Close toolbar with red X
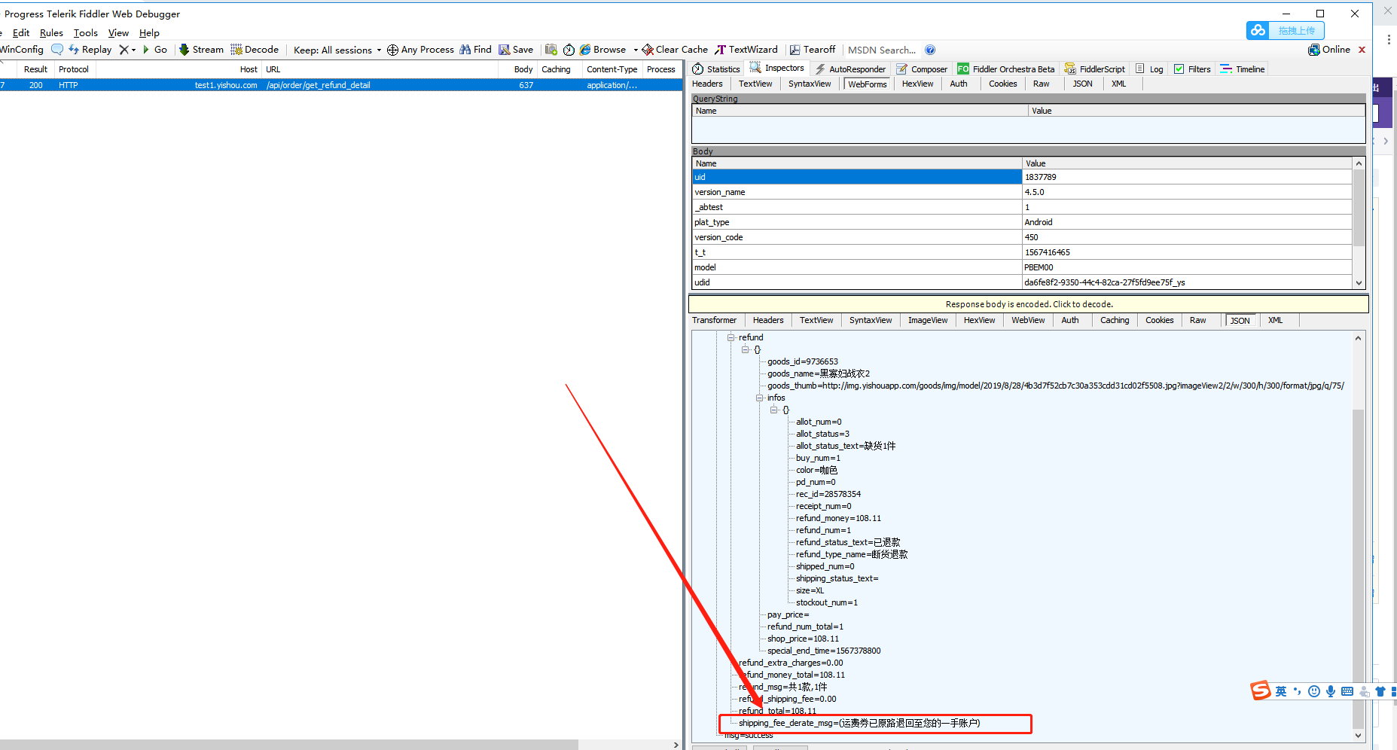This screenshot has height=750, width=1397. pyautogui.click(x=1362, y=50)
